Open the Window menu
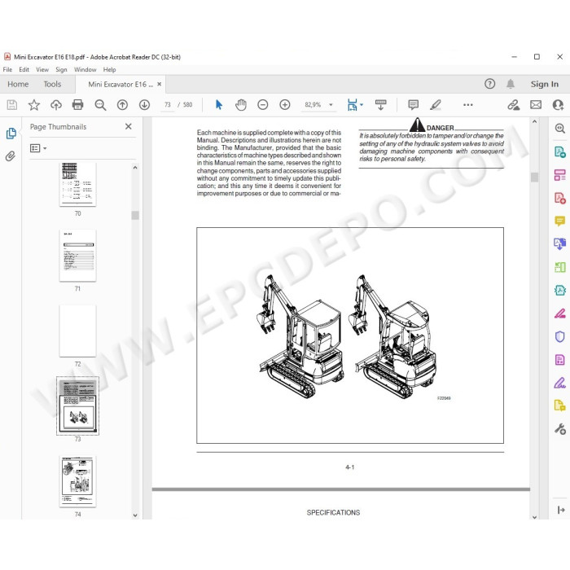The width and height of the screenshot is (570, 570). point(85,69)
